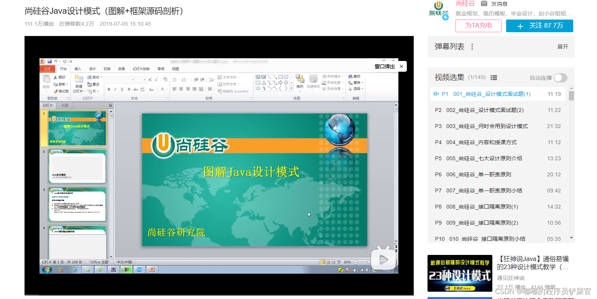Click the Cut (剪切) scissors button

click(x=59, y=77)
